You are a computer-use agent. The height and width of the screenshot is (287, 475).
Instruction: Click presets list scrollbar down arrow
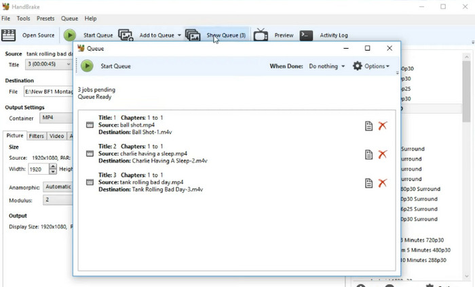click(x=467, y=276)
